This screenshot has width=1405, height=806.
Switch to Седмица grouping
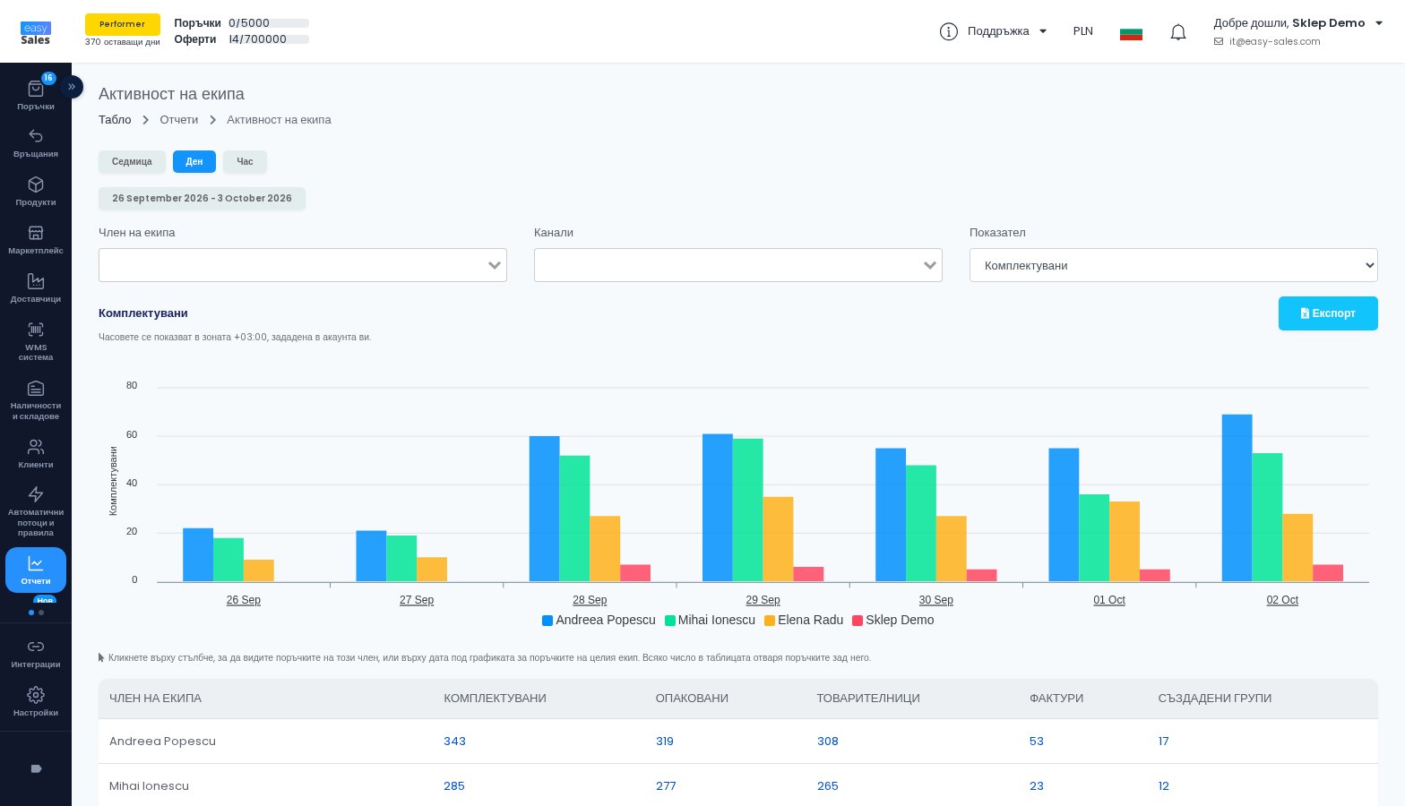[x=132, y=162]
